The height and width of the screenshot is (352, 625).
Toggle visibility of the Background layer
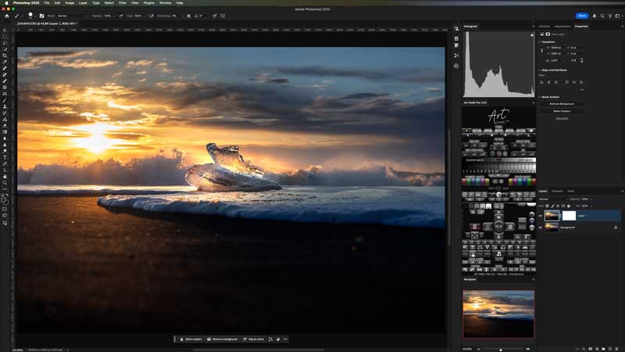541,227
